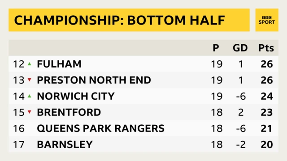Click Fulham's green up arrow

30,64
